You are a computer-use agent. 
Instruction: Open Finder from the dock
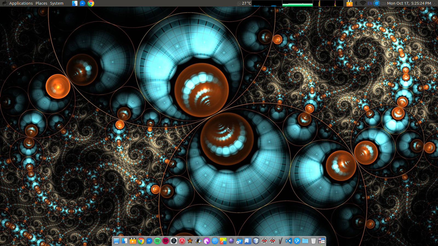125,241
